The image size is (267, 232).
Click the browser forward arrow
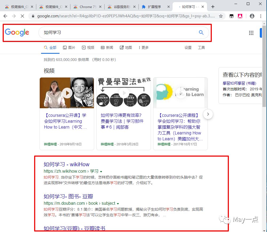pos(14,16)
